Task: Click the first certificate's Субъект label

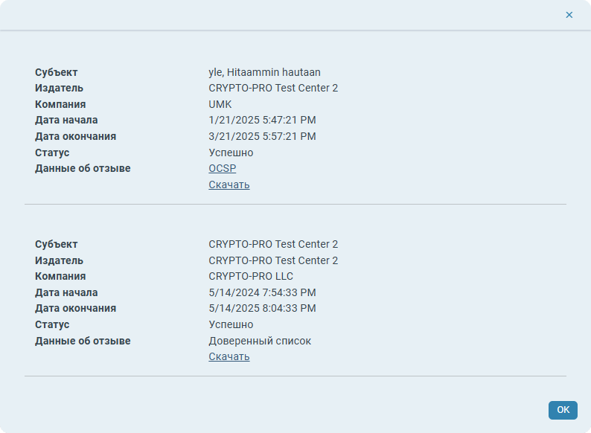Action: [x=57, y=72]
